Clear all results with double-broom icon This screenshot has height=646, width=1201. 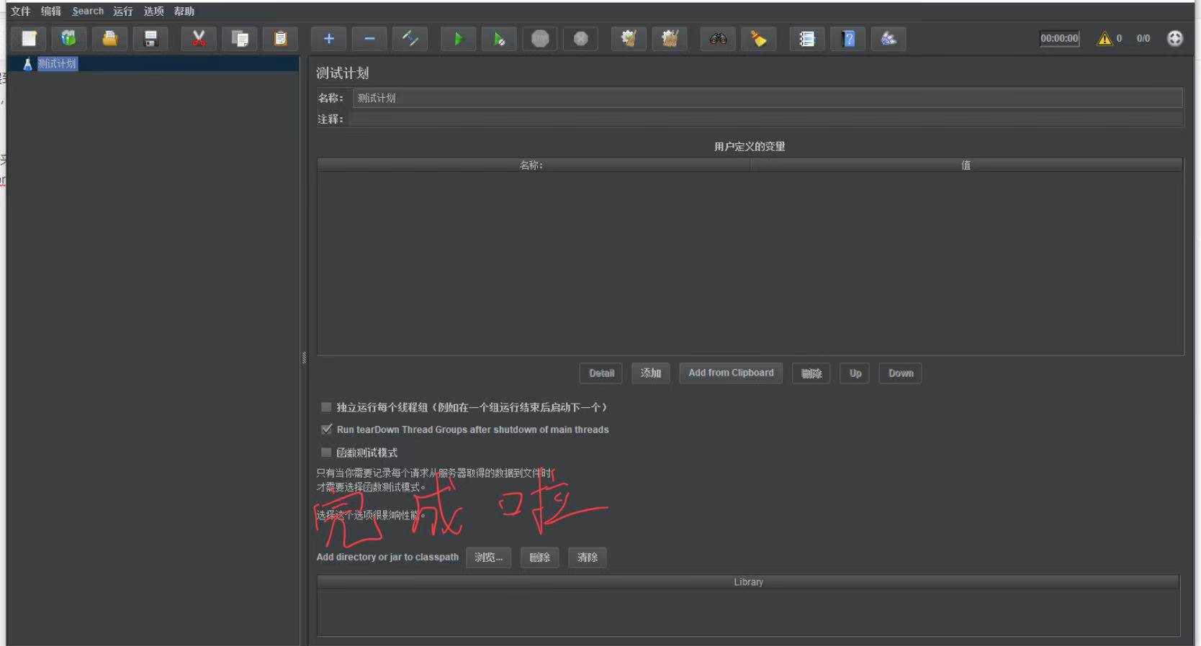tap(670, 39)
